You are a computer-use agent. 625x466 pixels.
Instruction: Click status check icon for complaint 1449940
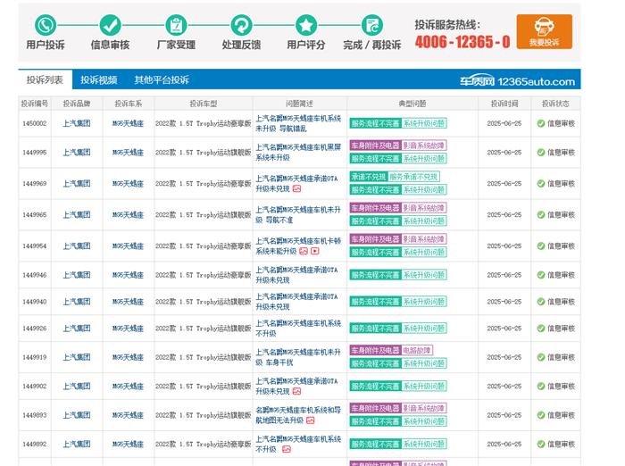click(541, 302)
